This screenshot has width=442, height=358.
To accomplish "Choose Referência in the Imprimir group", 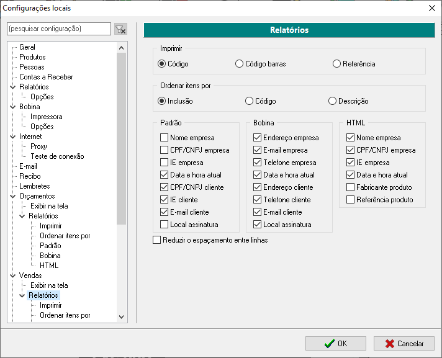I will (337, 64).
